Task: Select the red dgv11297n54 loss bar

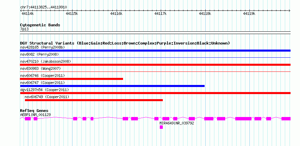Action: (x=155, y=93)
